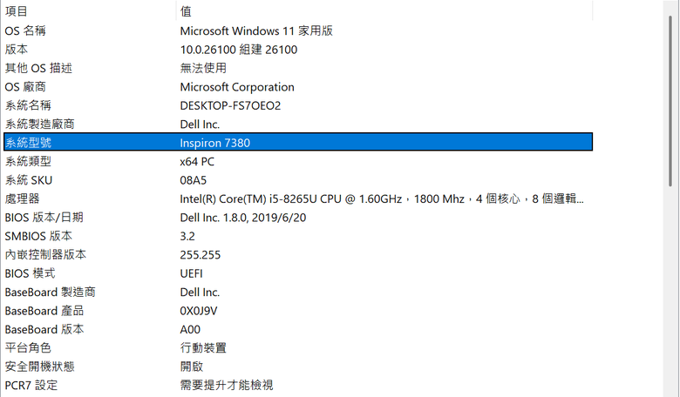The width and height of the screenshot is (680, 397).
Task: Select the 系統類型 x64 PC row
Action: (298, 161)
